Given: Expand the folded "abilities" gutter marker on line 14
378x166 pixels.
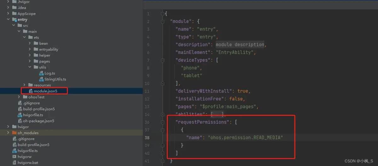Looking at the screenshot, I should [163, 115].
